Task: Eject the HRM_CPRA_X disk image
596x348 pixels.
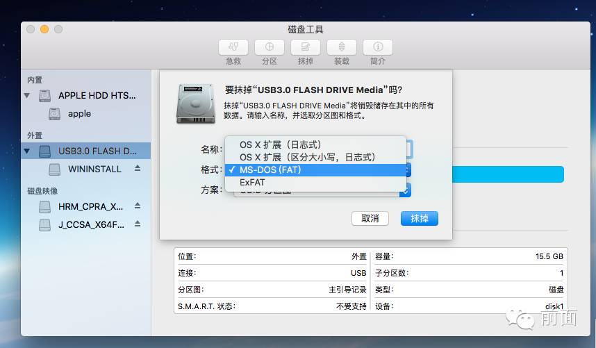Action: tap(138, 206)
